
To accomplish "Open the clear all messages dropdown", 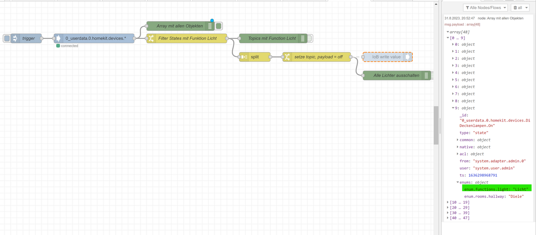I will click(x=527, y=8).
